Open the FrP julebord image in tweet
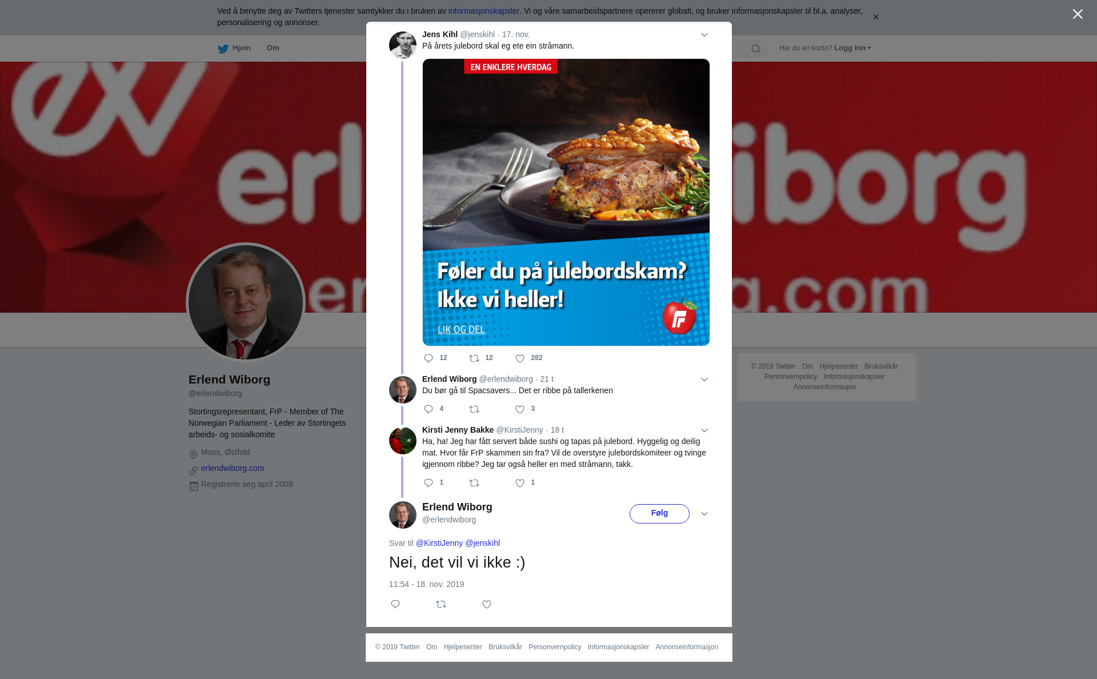Viewport: 1097px width, 679px height. 566,202
